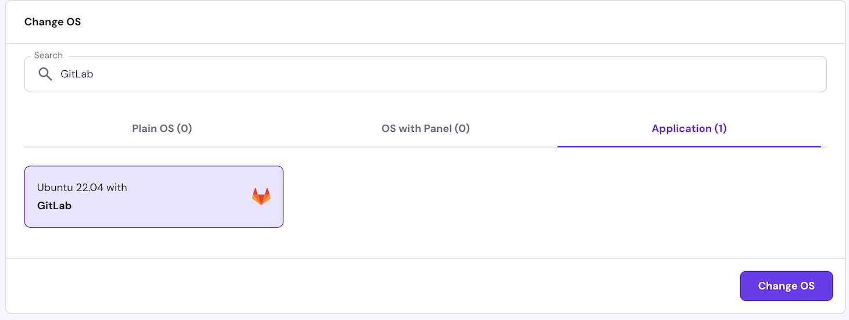The image size is (849, 320).
Task: Switch to the Plain OS (0) tab
Action: [x=162, y=128]
